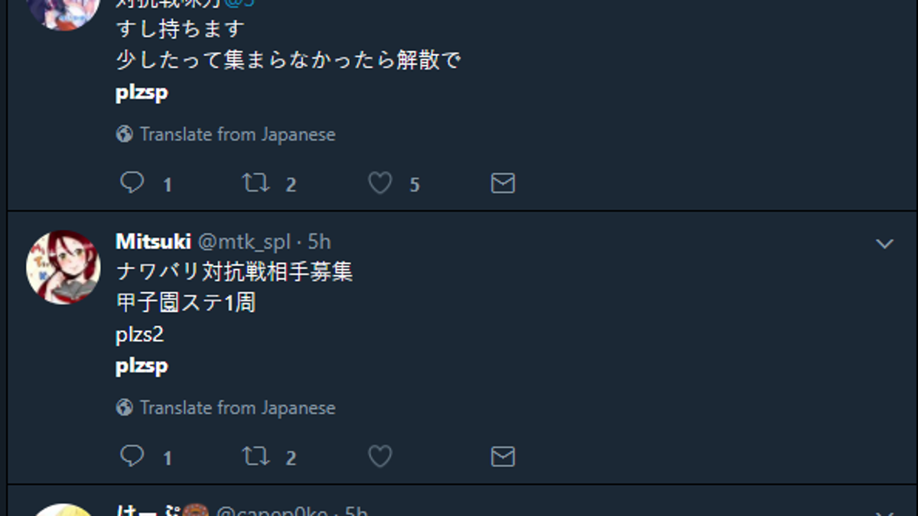Translate first tweet from Japanese
The height and width of the screenshot is (516, 918).
(237, 135)
